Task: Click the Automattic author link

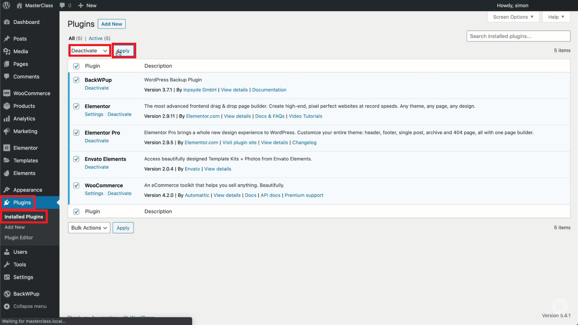Action: click(x=197, y=195)
